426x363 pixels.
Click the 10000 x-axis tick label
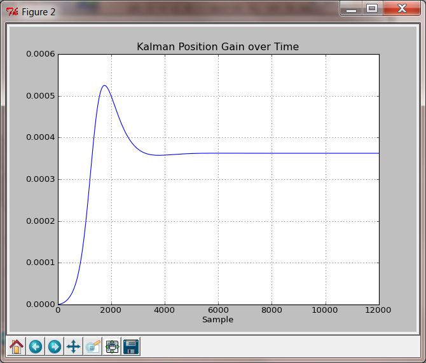[325, 310]
